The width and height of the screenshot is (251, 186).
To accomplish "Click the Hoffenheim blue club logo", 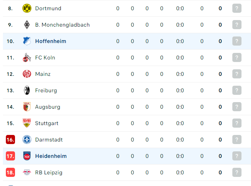I will (27, 41).
